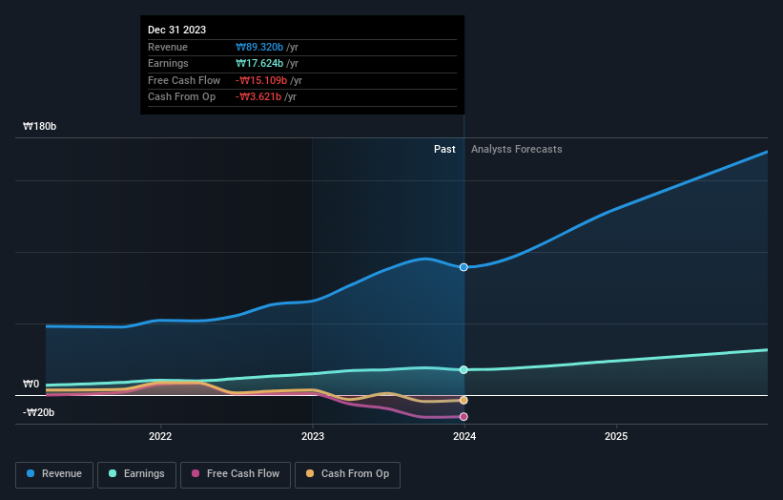Toggle the Earnings legend series

pyautogui.click(x=136, y=474)
